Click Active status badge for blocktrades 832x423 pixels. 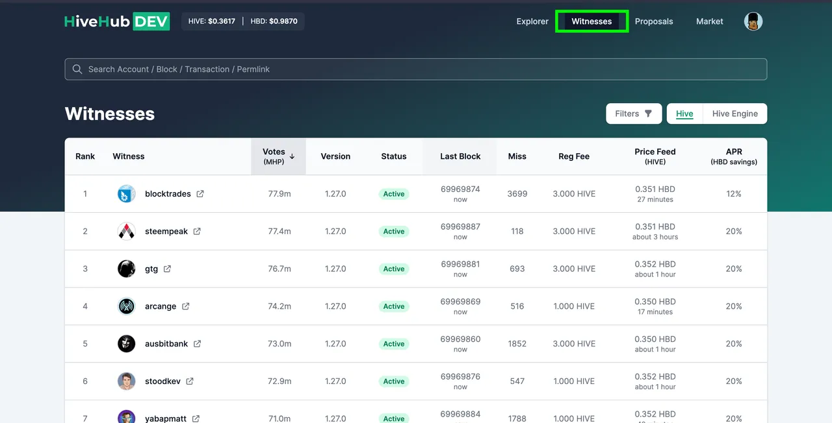[394, 194]
